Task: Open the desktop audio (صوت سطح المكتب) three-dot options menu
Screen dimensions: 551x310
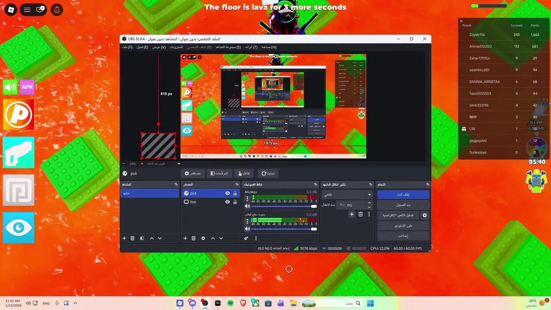Action: pos(247,221)
